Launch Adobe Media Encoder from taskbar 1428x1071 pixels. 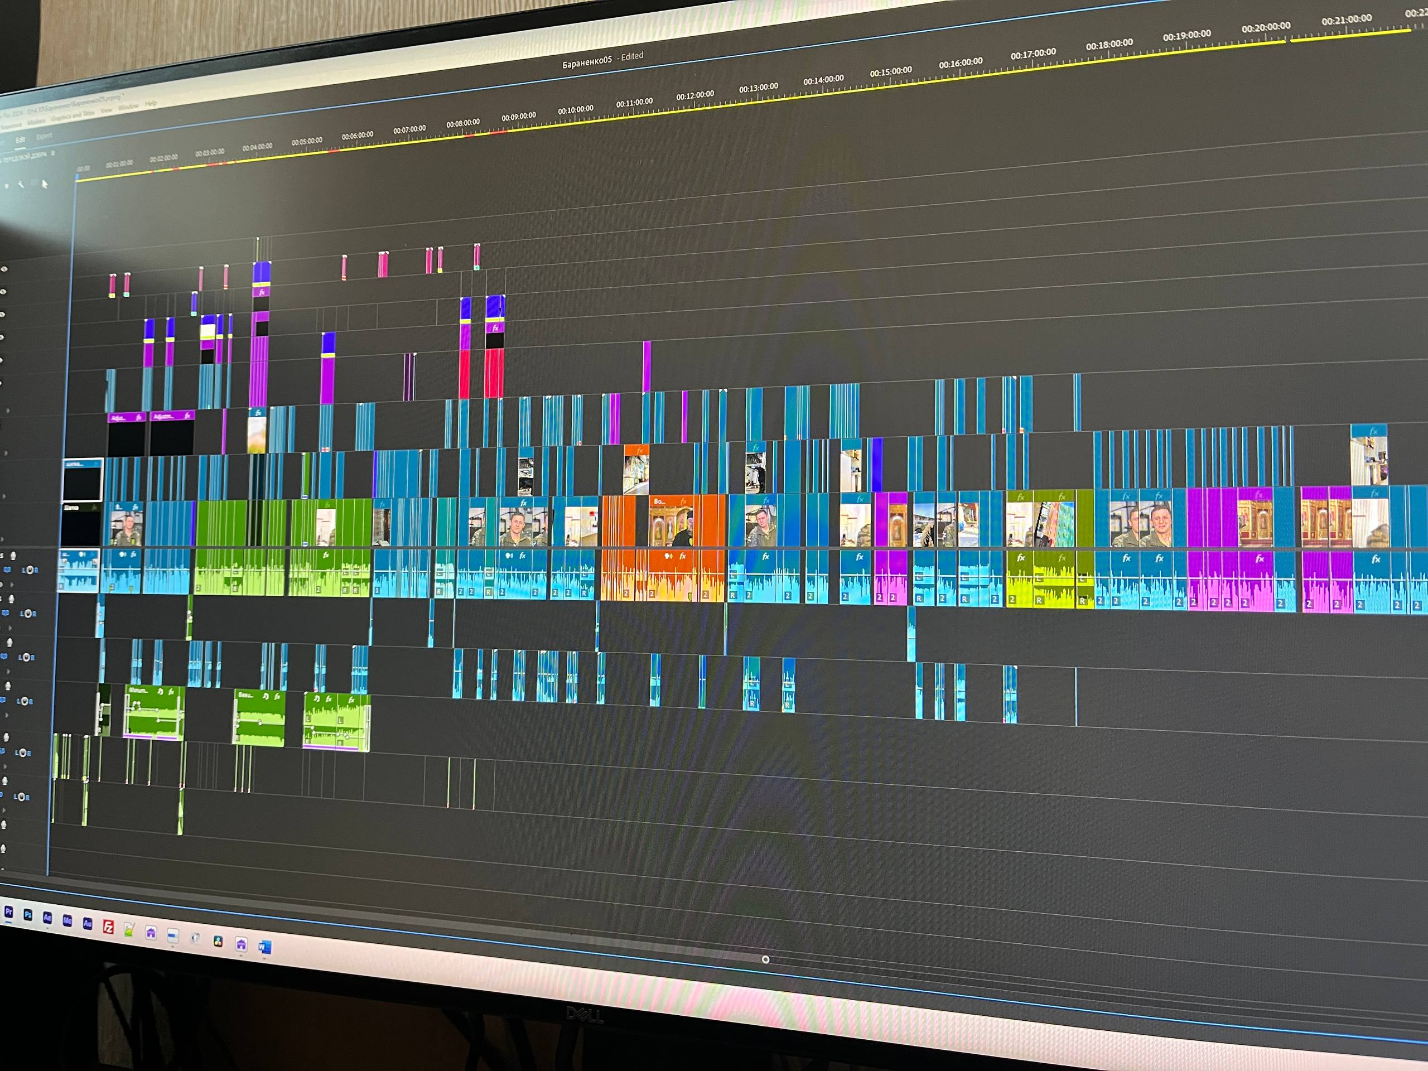(x=67, y=920)
